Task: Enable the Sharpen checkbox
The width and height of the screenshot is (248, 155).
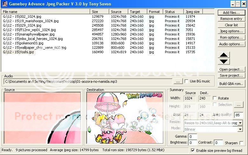Action: (242, 143)
